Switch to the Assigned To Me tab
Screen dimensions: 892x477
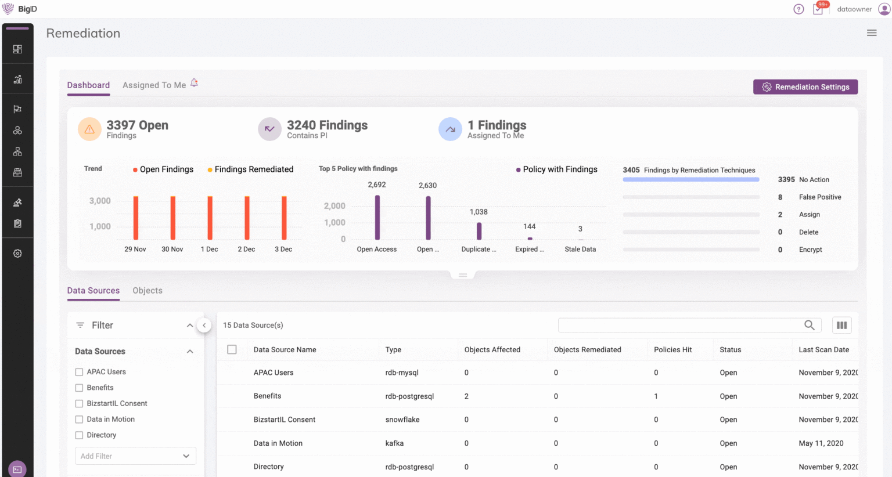click(154, 85)
